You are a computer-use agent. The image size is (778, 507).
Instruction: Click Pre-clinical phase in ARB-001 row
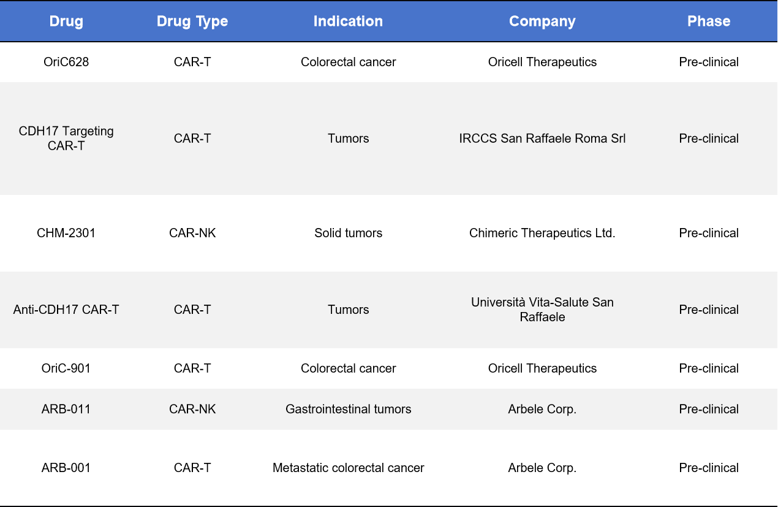pos(709,468)
